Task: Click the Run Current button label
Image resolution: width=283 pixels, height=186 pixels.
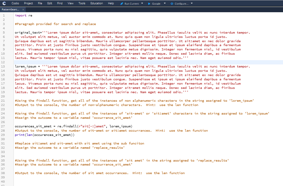Action: coord(132,4)
